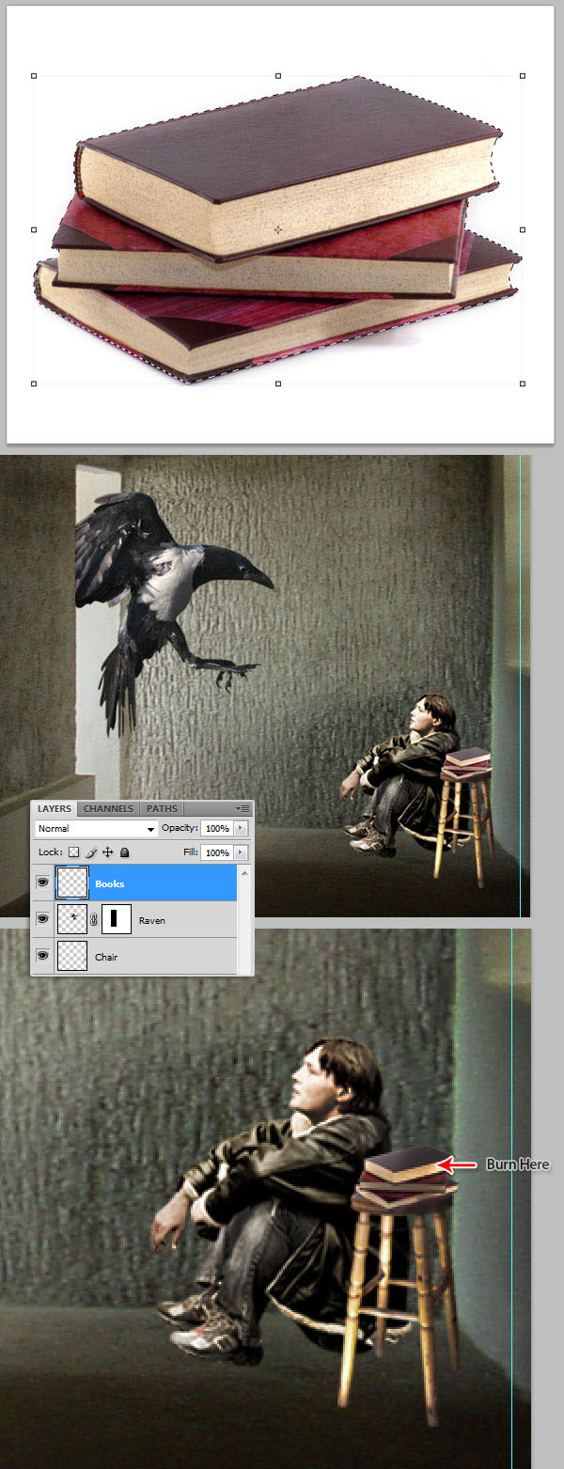Select the Books layer thumbnail
The height and width of the screenshot is (1469, 564).
72,883
